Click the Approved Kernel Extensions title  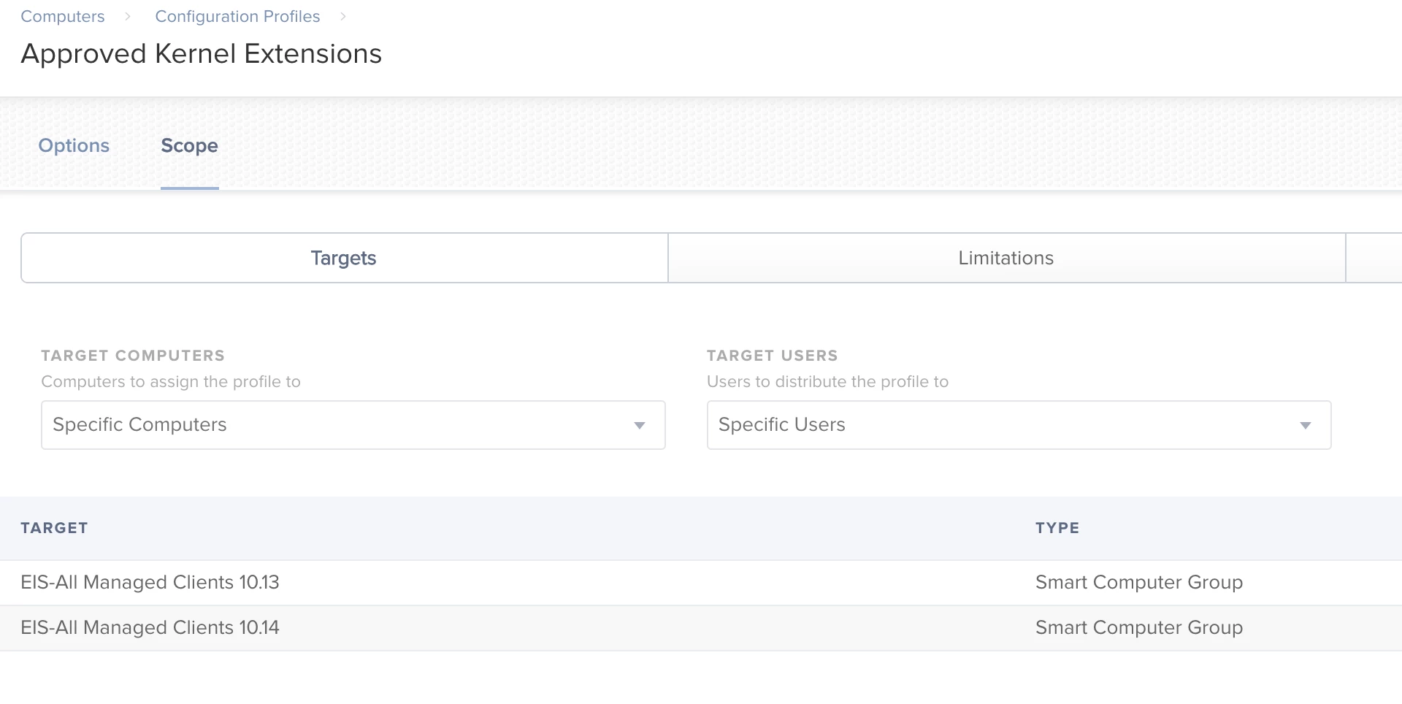click(x=202, y=54)
